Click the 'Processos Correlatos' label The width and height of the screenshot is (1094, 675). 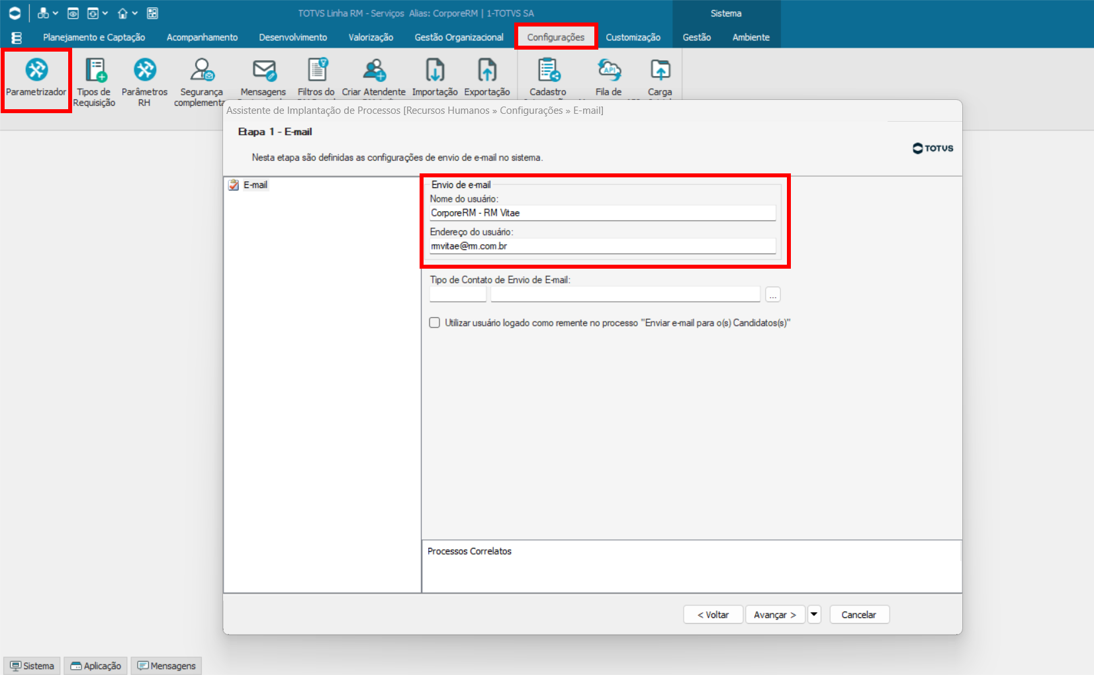pyautogui.click(x=469, y=551)
